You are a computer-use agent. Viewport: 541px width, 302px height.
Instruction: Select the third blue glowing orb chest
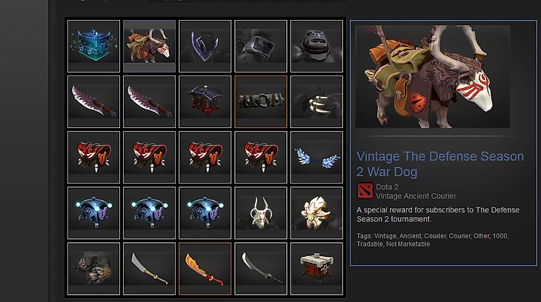(205, 213)
